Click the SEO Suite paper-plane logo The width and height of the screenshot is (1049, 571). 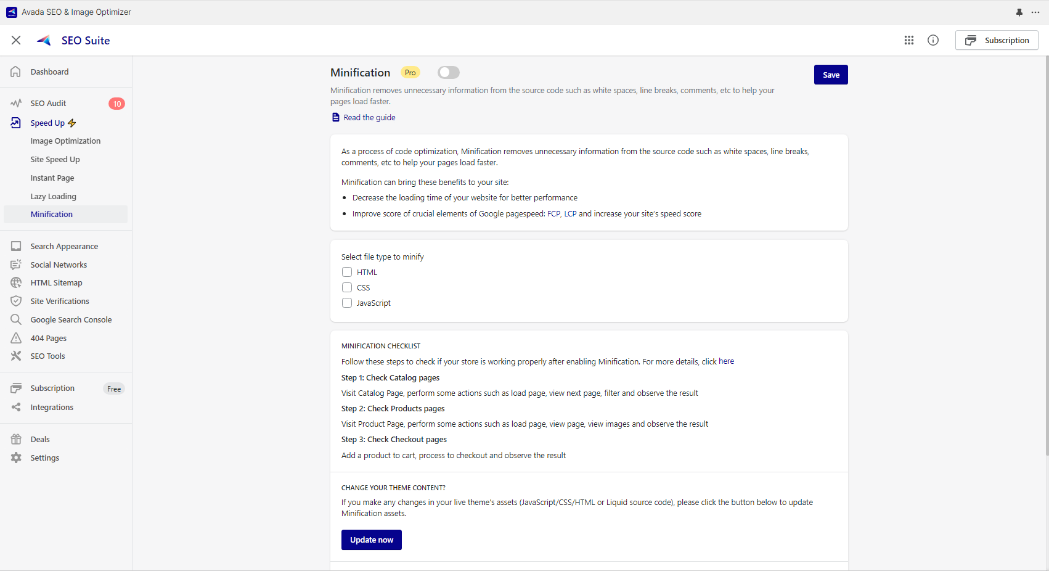(x=44, y=40)
